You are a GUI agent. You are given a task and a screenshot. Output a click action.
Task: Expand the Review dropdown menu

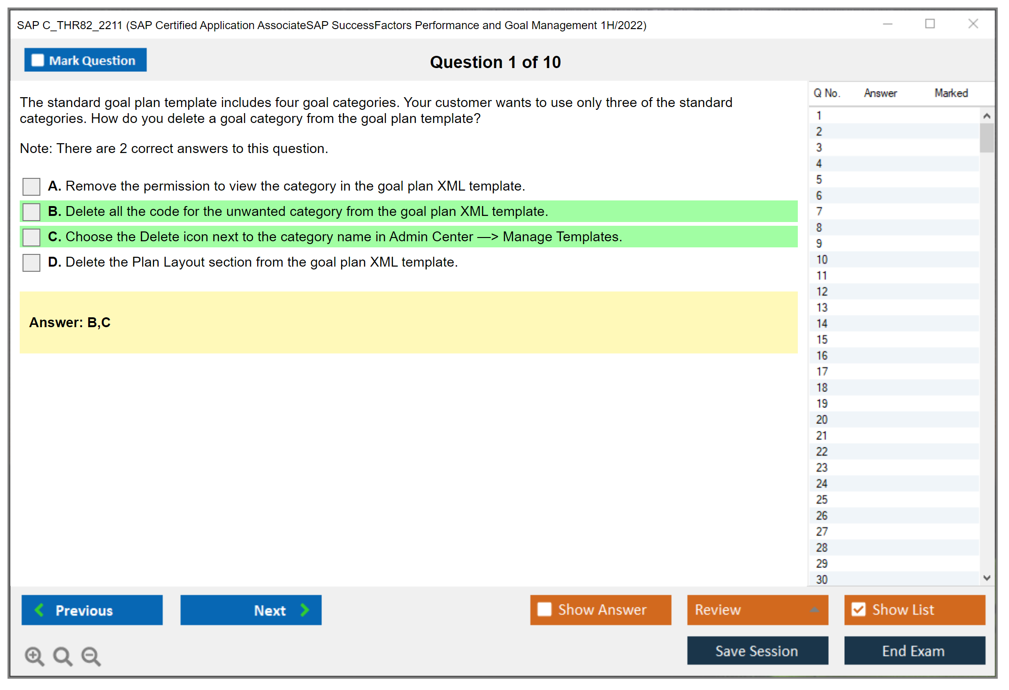(814, 610)
